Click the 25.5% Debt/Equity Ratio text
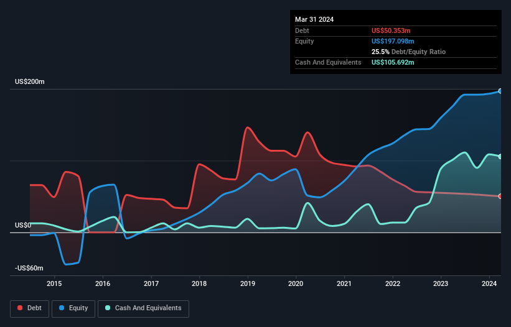 pyautogui.click(x=408, y=52)
